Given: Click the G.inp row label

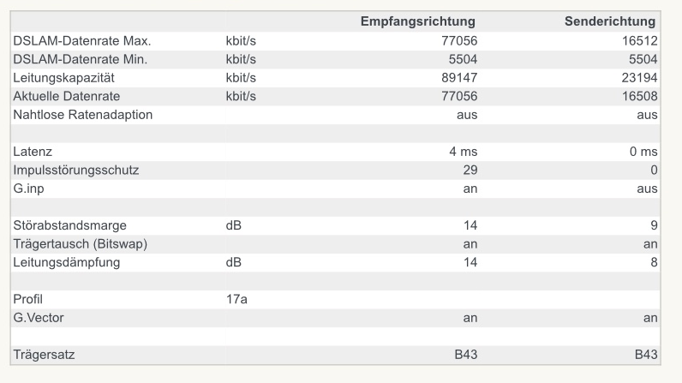Looking at the screenshot, I should (x=30, y=188).
